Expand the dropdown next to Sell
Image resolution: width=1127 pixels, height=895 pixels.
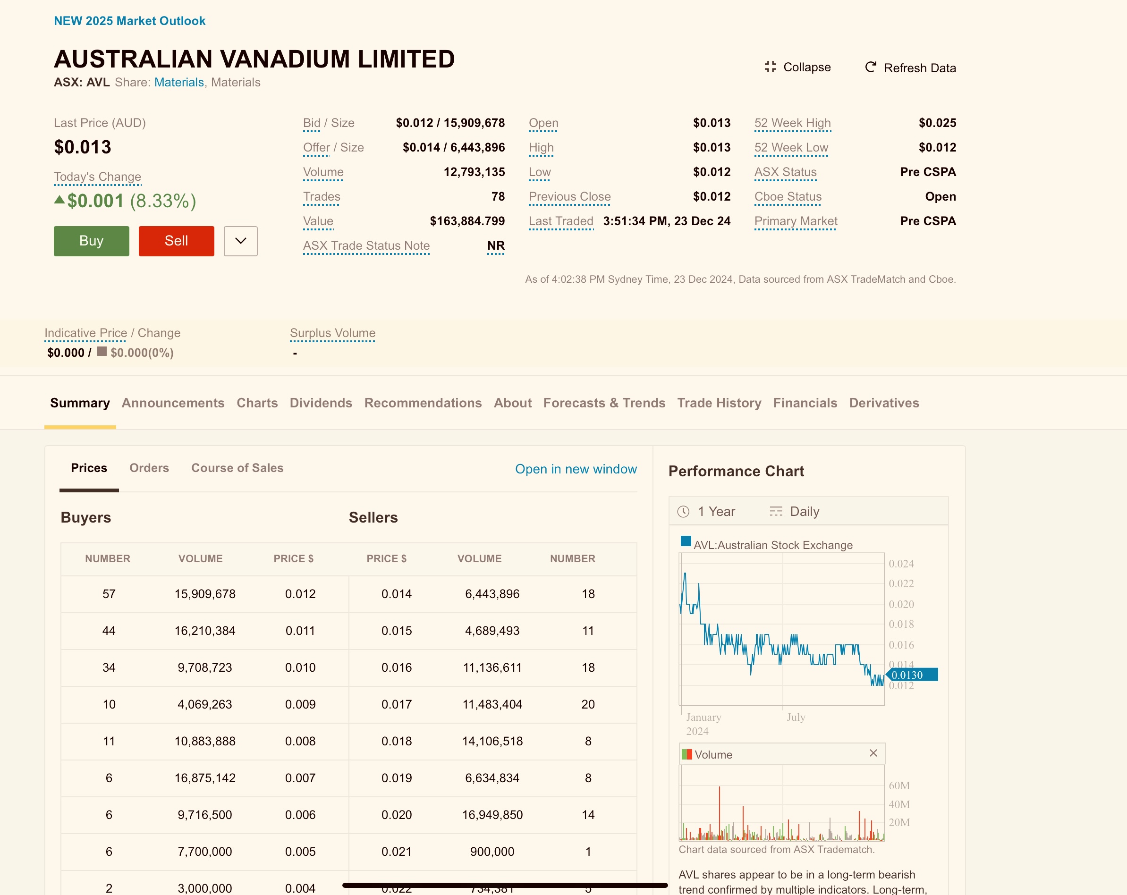coord(240,241)
